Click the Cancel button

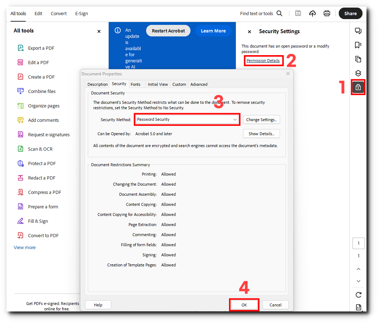(275, 305)
